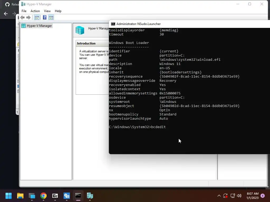The image size is (270, 202).
Task: Open the File menu in Hyper-V Manager
Action: [x=24, y=11]
